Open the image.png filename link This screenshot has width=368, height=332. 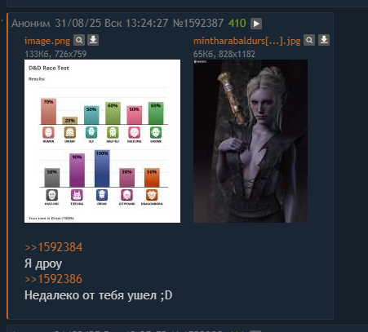47,41
